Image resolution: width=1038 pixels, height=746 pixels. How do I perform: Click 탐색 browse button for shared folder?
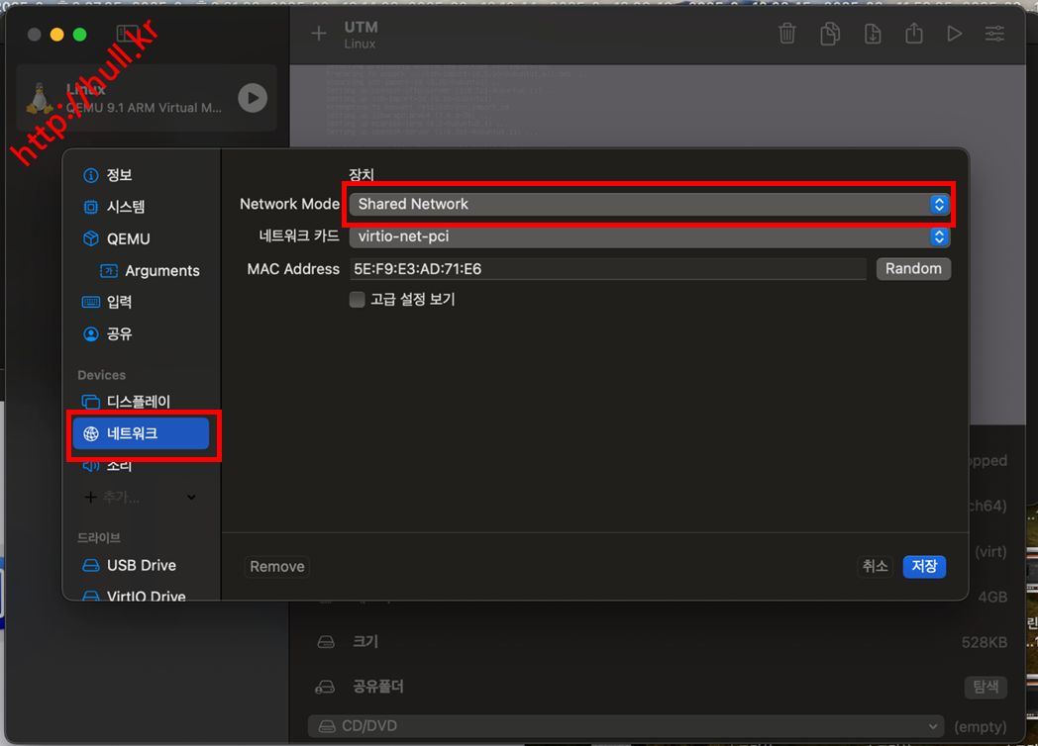tap(986, 688)
